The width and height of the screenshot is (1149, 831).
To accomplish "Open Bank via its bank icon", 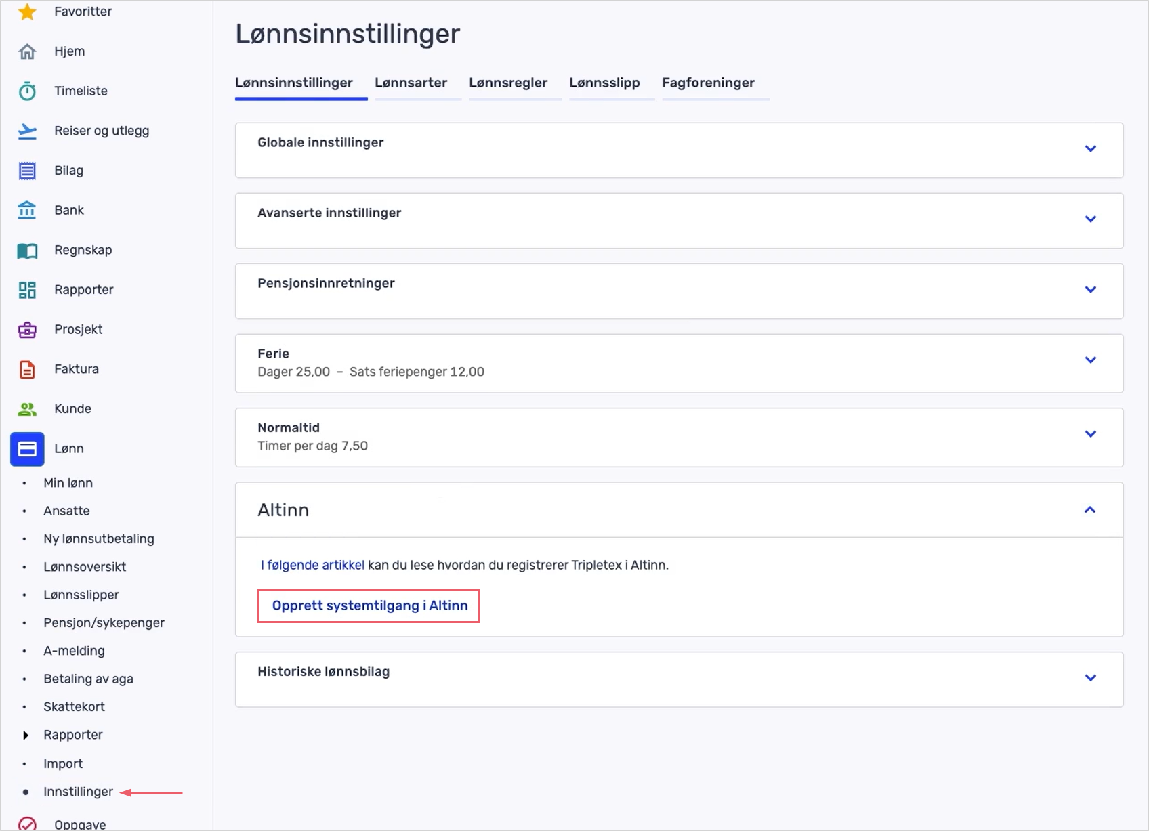I will coord(27,210).
